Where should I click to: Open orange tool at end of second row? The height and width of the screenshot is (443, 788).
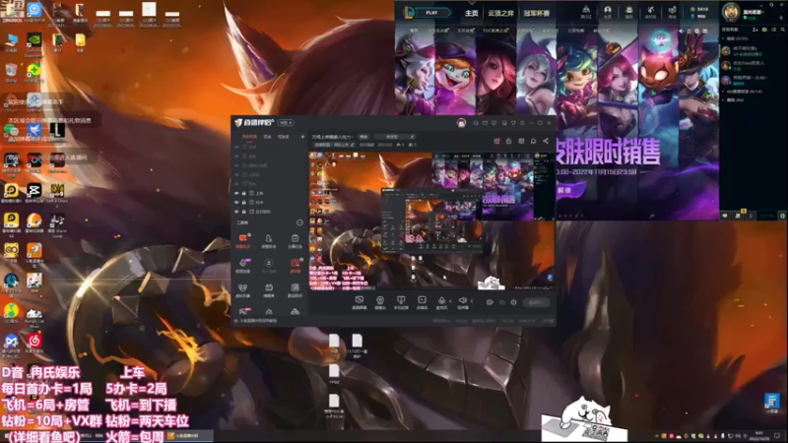[295, 265]
